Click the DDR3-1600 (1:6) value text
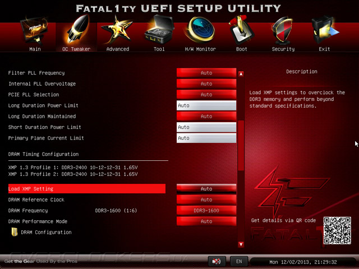359x269 pixels. [116, 211]
